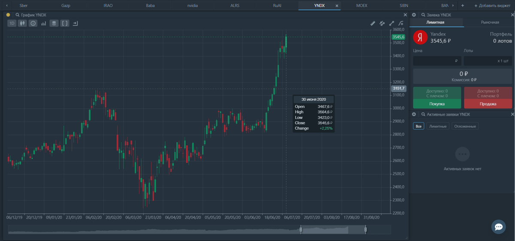Screen dimensions: 515x241
Task: Click the green Покупка buy button
Action: tap(437, 104)
